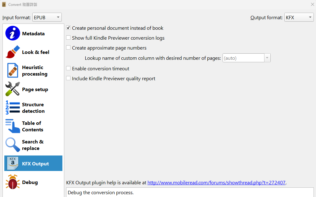Click the Table of Contents hand icon
The image size is (316, 197).
click(x=12, y=126)
